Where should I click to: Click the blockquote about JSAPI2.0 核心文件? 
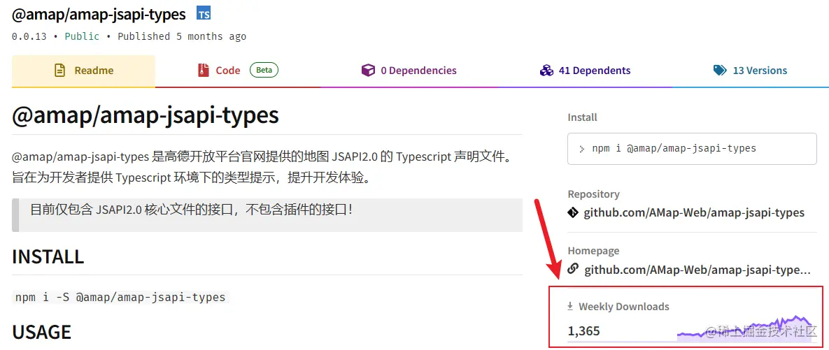tap(267, 215)
